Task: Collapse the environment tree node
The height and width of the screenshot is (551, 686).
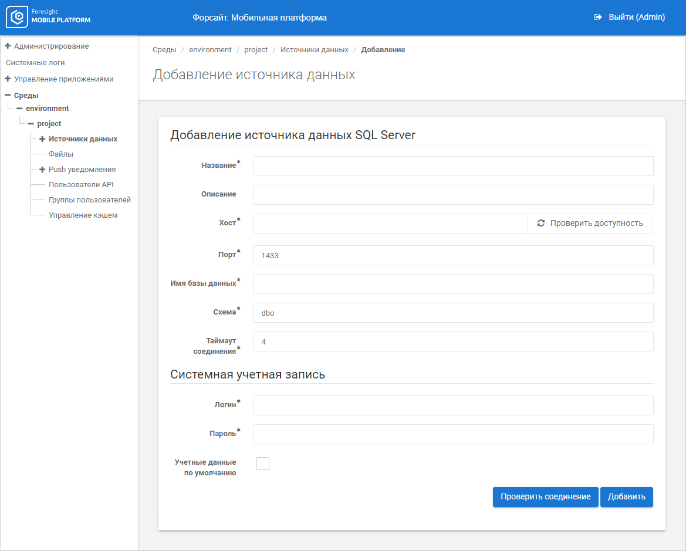Action: (x=19, y=108)
